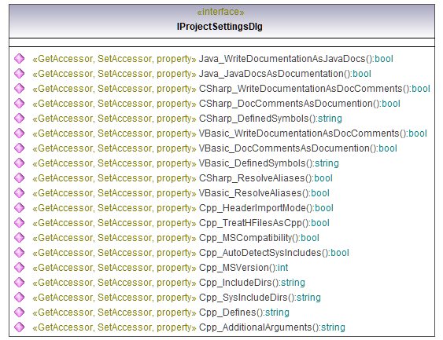The height and width of the screenshot is (340, 443).
Task: Click diamond icon beside Cpp_AutoDetectSysIncludes
Action: (x=20, y=253)
